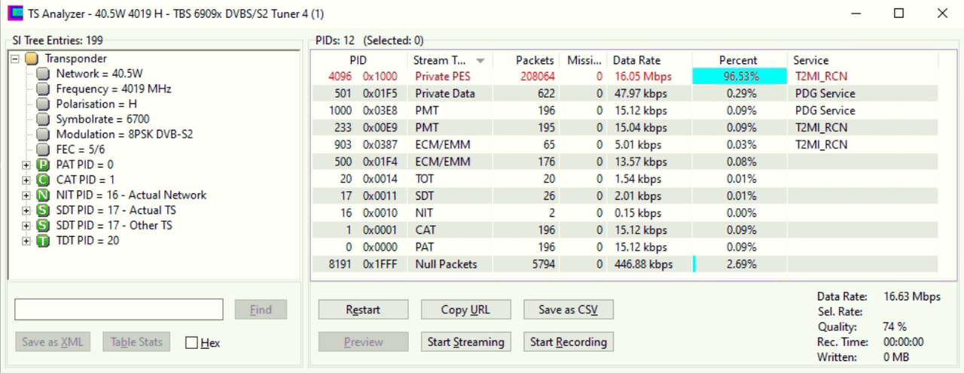
Task: Click the green P icon beside PAT PID
Action: (x=42, y=165)
